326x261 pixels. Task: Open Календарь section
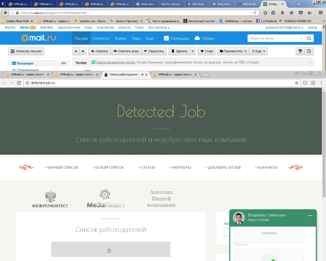click(177, 38)
